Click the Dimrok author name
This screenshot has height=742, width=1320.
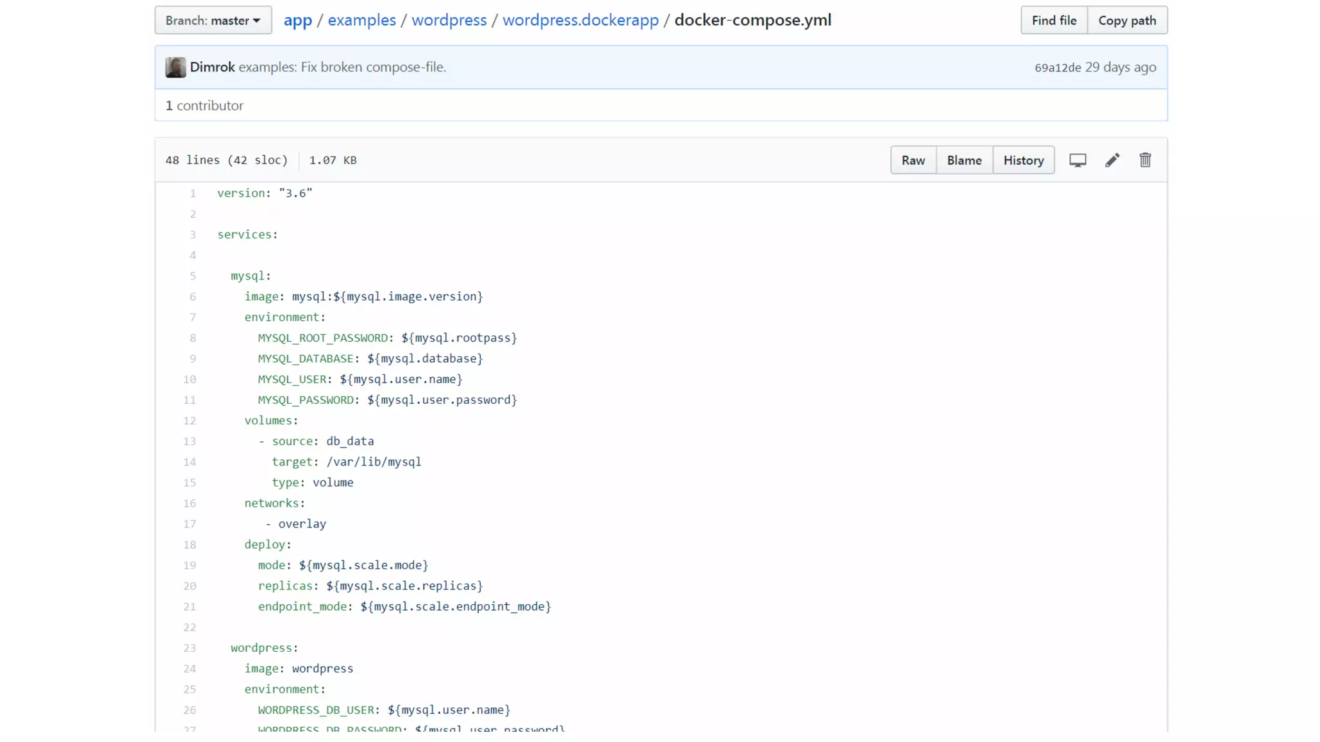coord(212,67)
